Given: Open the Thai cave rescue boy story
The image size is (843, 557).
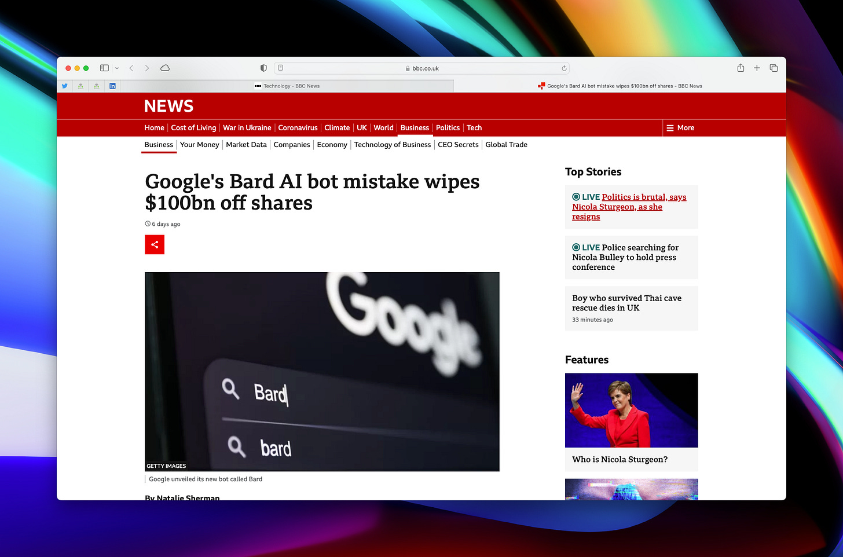Looking at the screenshot, I should [626, 303].
